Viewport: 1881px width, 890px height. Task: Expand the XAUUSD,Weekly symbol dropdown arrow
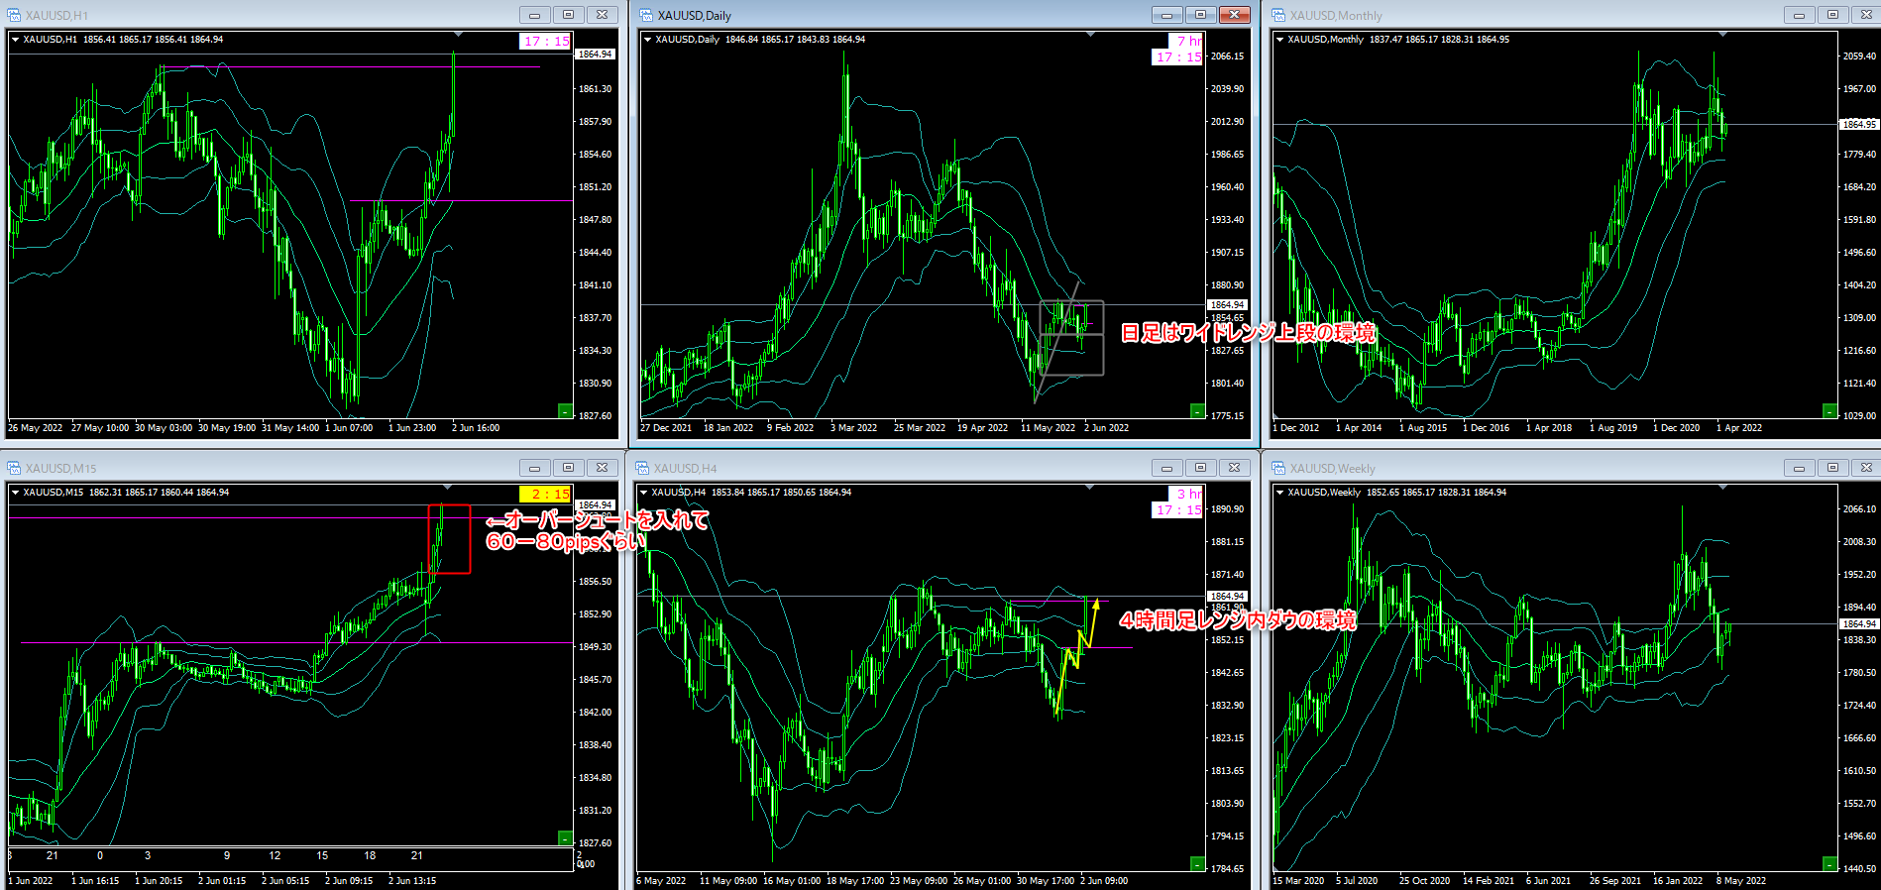[x=1279, y=493]
